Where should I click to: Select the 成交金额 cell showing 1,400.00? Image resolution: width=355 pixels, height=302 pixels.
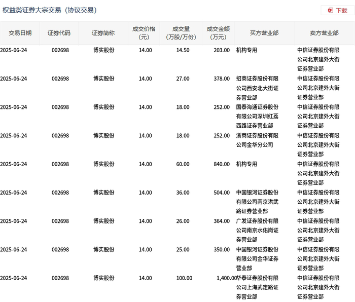226,278
